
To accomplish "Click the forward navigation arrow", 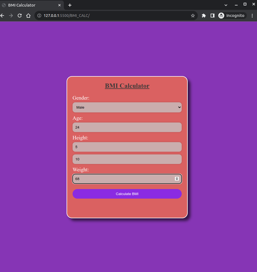I will (x=11, y=16).
